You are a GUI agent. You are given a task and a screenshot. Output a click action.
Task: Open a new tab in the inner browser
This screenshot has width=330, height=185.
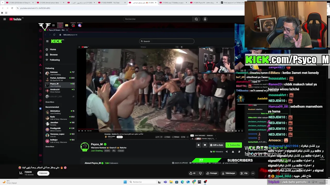click(71, 30)
